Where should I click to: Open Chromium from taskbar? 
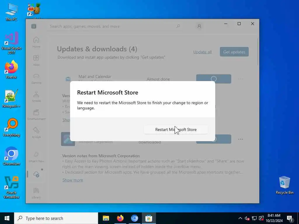coord(134,218)
